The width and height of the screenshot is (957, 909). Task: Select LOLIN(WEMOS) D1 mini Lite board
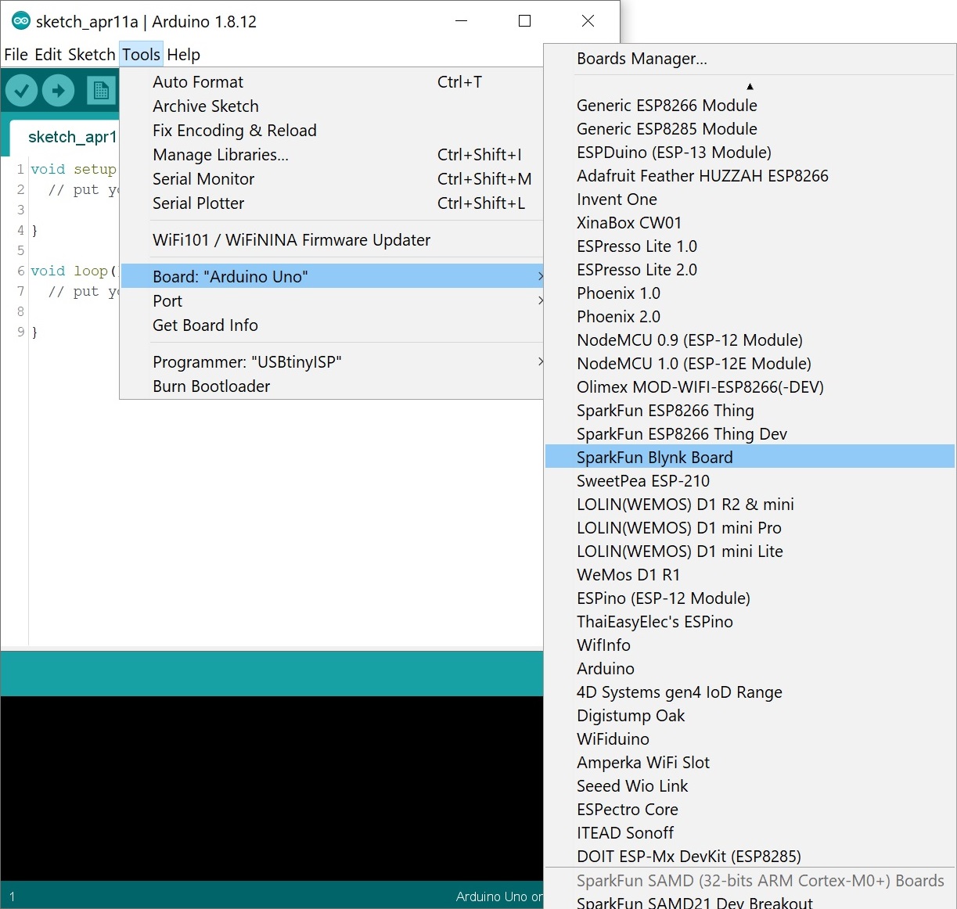point(750,552)
